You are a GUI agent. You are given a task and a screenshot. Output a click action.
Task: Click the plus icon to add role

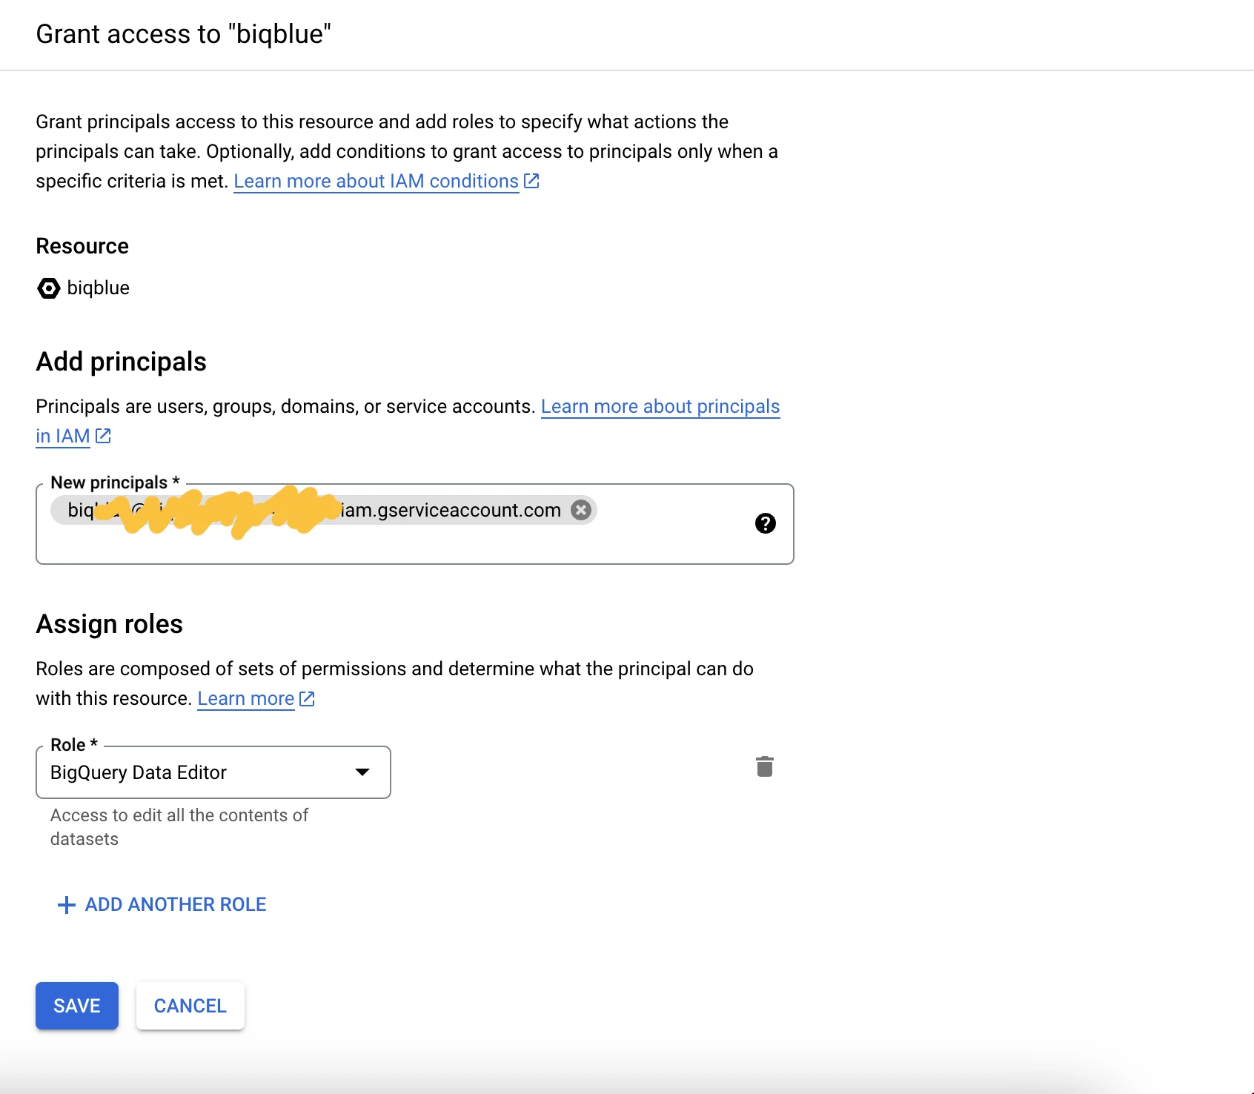(x=67, y=905)
